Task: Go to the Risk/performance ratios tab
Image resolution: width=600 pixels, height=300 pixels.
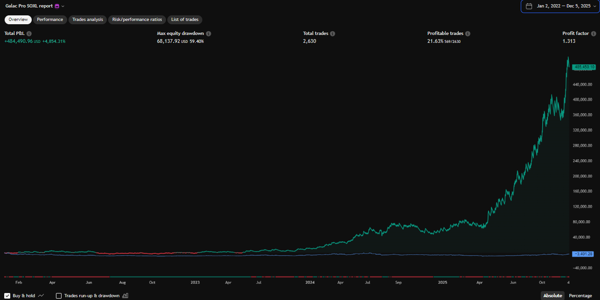Action: pyautogui.click(x=137, y=20)
